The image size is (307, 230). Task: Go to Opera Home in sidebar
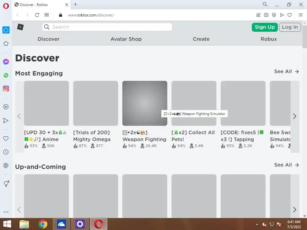(x=6, y=30)
